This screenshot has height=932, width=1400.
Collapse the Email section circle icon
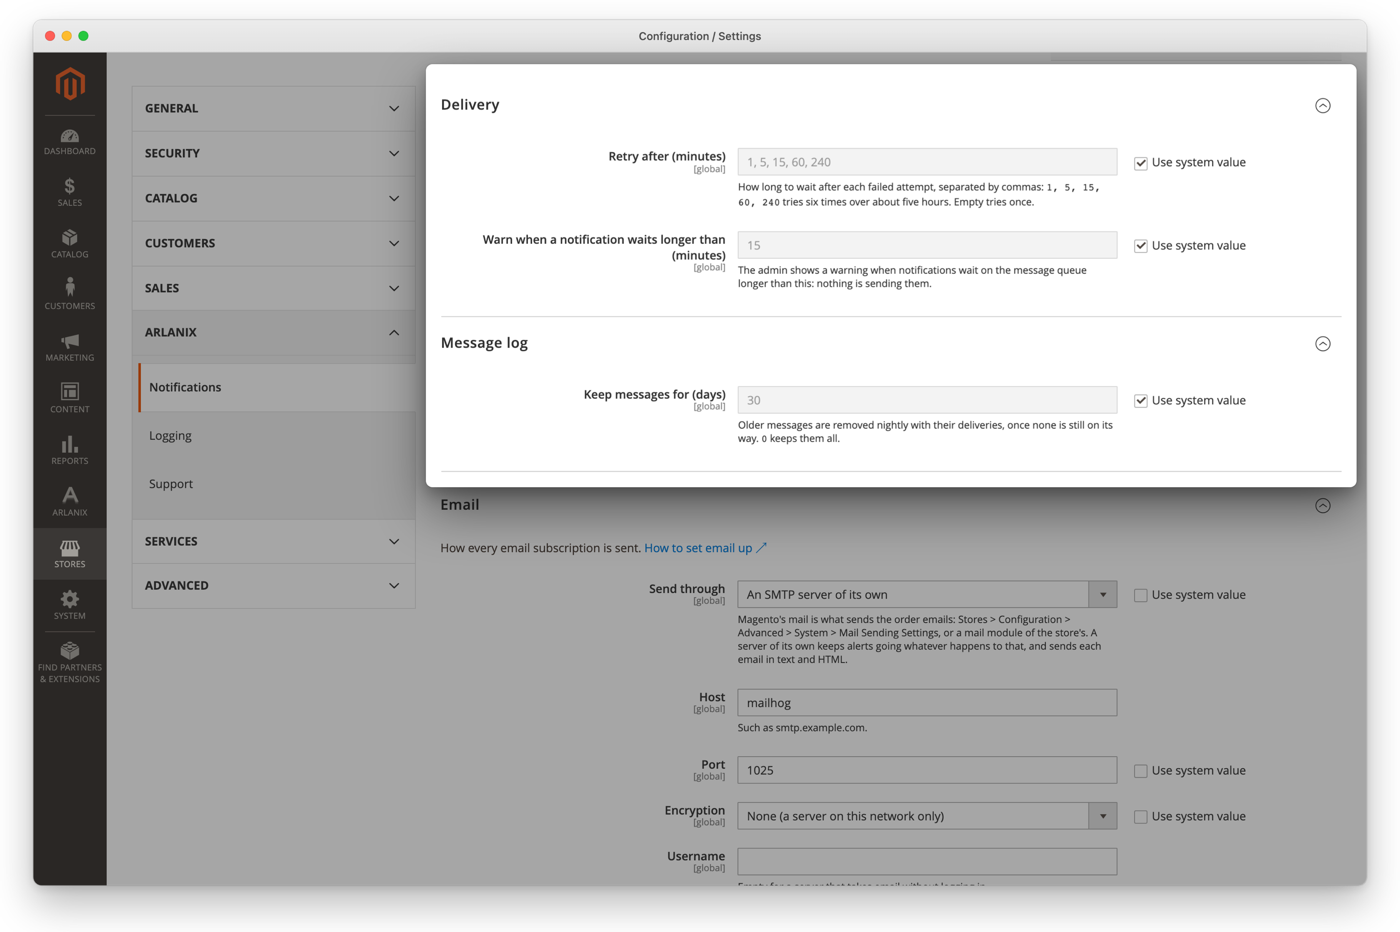1322,506
